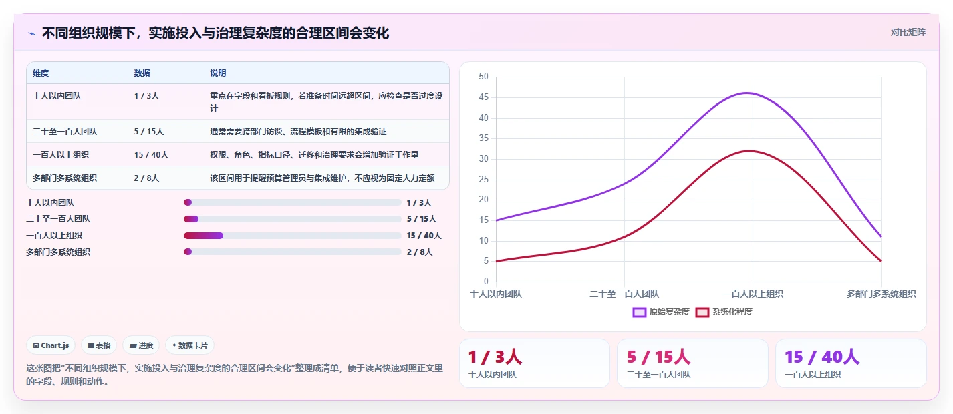This screenshot has height=414, width=953.
Task: Click description starting 权限、角色、指标口径
Action: pyautogui.click(x=314, y=155)
